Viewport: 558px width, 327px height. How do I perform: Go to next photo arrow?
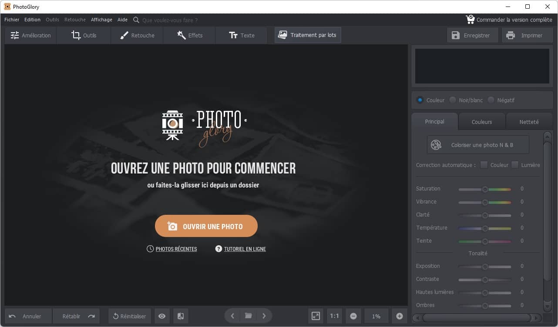[264, 316]
